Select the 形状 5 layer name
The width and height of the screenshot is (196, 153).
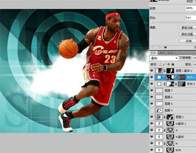click(x=191, y=84)
